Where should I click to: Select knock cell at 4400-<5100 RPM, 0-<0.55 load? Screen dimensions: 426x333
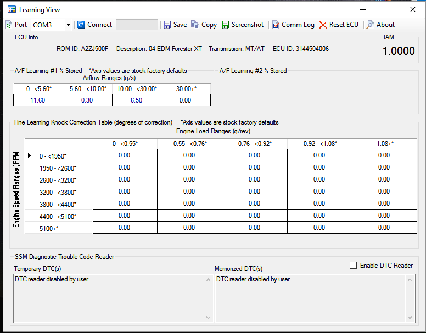pos(125,216)
